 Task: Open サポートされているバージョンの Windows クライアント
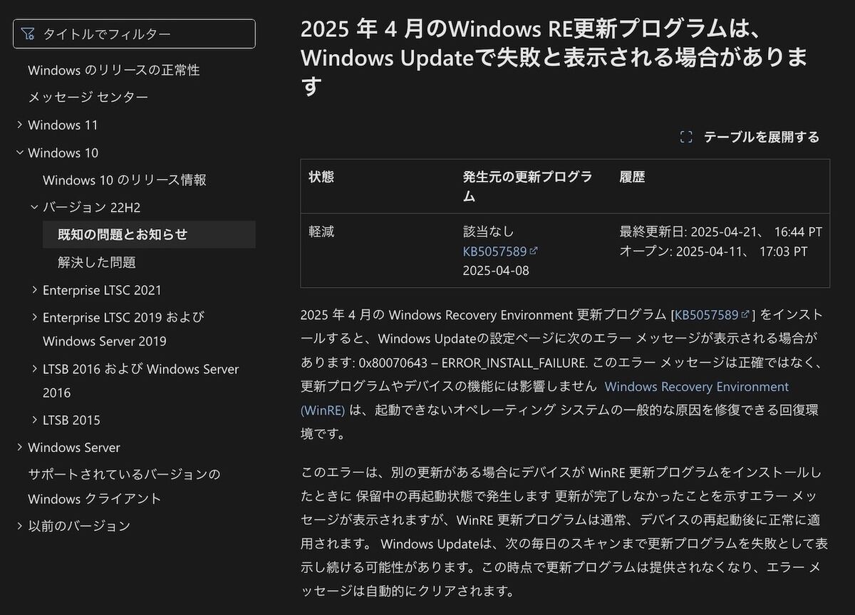point(124,486)
